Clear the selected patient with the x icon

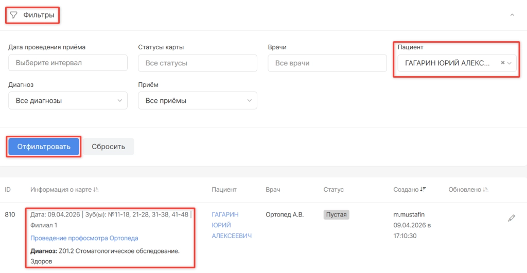pyautogui.click(x=503, y=63)
